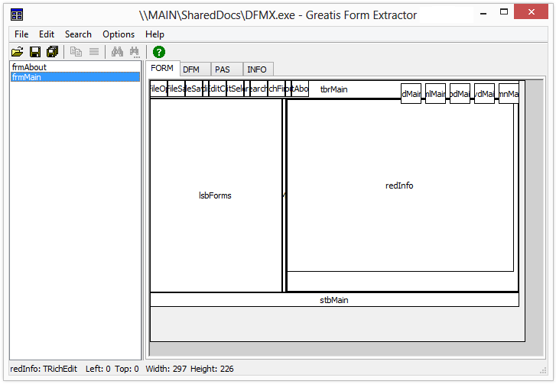The width and height of the screenshot is (556, 384).
Task: Click the Find binoculars icon
Action: tap(117, 52)
